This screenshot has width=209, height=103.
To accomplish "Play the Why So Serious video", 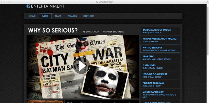I will point(82,66).
